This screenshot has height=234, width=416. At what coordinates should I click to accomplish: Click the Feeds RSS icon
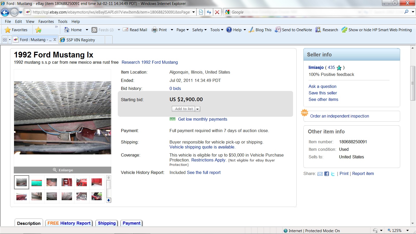[94, 30]
